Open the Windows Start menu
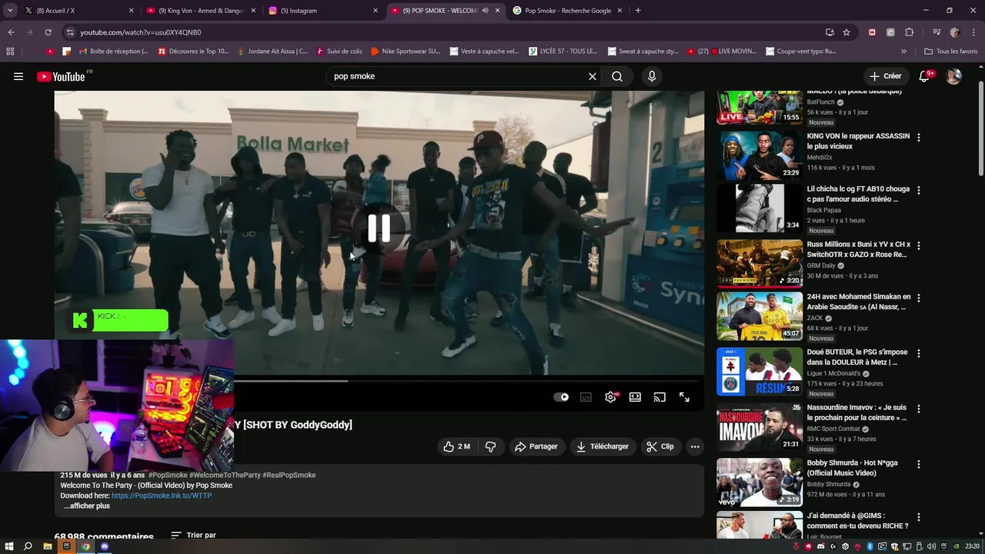Image resolution: width=985 pixels, height=554 pixels. pos(8,546)
